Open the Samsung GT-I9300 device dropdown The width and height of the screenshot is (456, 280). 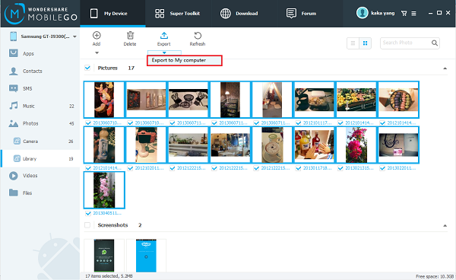pyautogui.click(x=74, y=37)
